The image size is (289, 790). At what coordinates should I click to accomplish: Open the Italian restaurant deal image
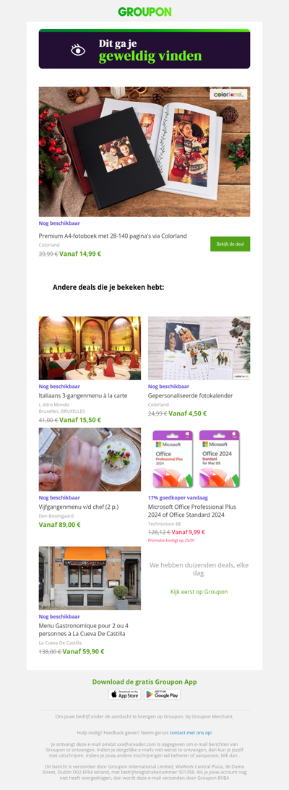90,348
